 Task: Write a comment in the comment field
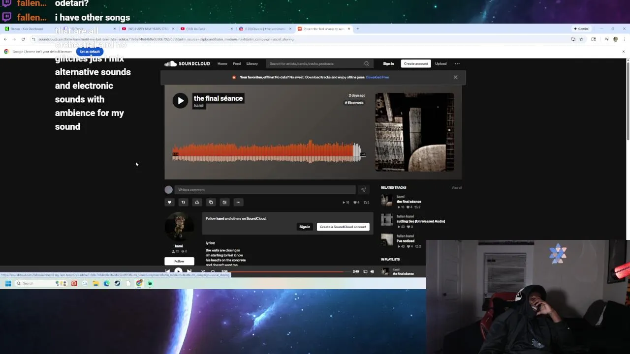(x=265, y=190)
